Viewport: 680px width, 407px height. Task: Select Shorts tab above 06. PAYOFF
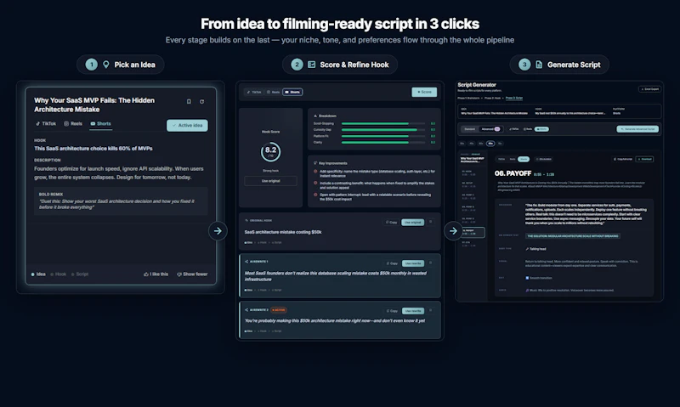click(524, 159)
